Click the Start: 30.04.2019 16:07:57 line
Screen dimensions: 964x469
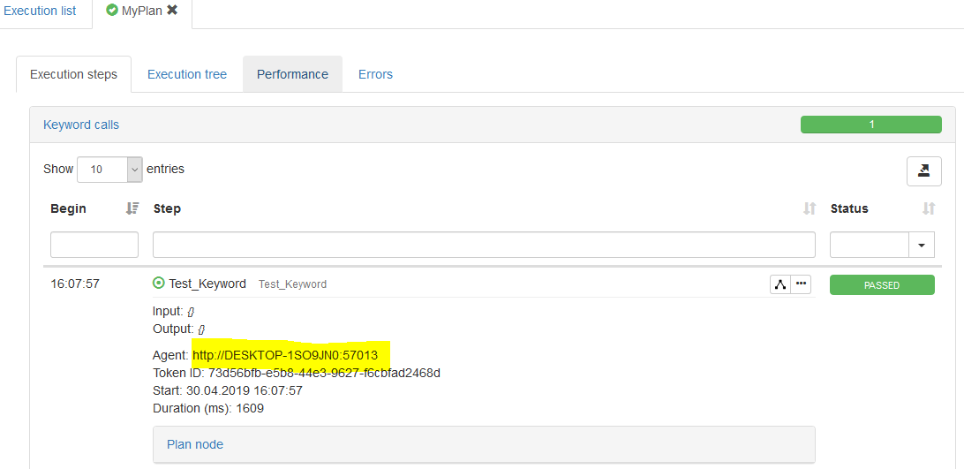coord(228,390)
